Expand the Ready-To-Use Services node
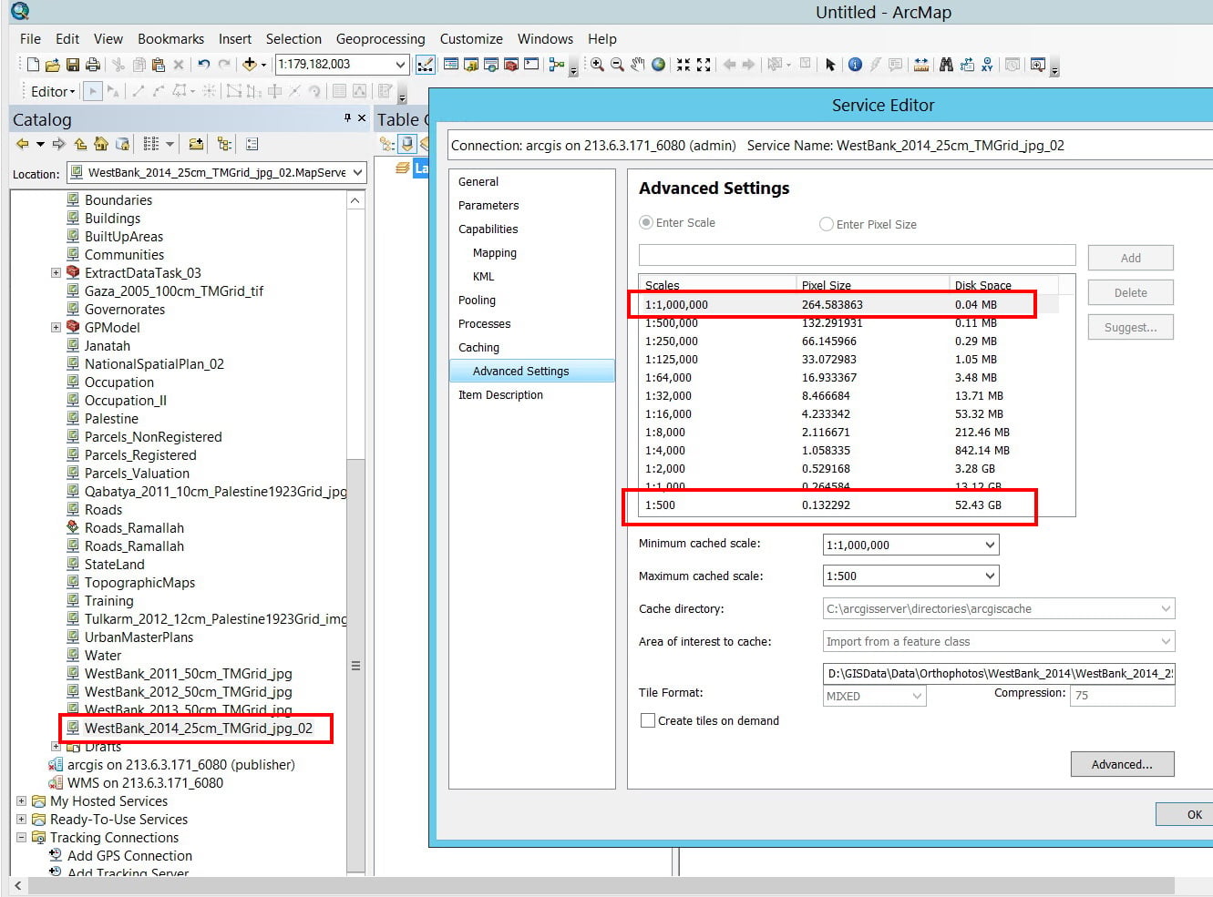The image size is (1213, 897). coord(21,820)
